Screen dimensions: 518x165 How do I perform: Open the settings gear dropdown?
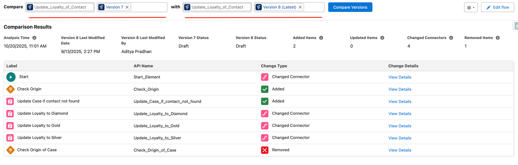[470, 7]
